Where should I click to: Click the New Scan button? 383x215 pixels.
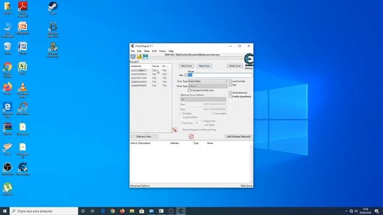click(x=187, y=66)
